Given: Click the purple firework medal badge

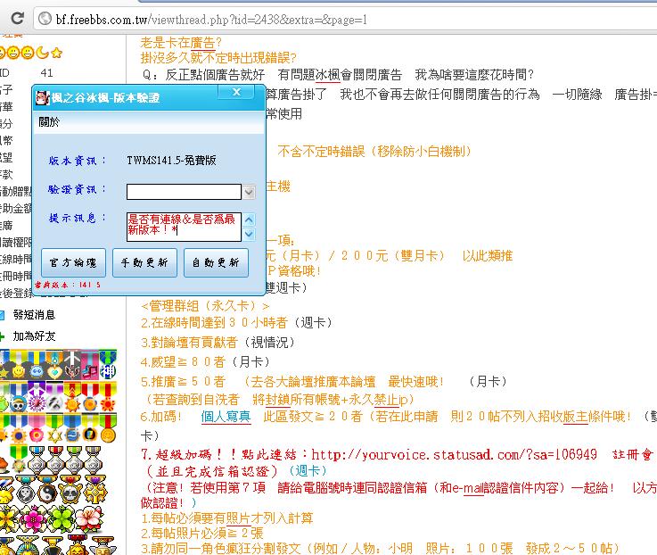Looking at the screenshot, I should (37, 398).
